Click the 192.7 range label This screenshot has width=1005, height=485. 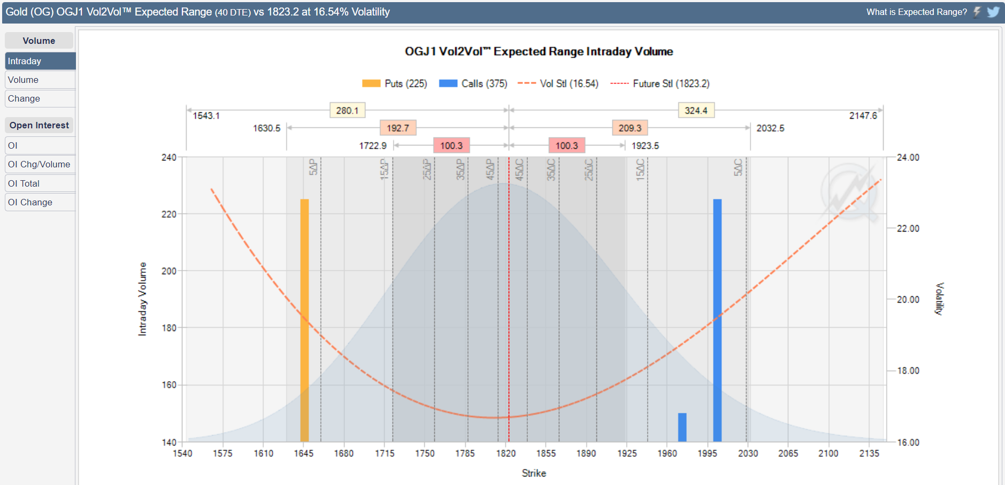398,128
